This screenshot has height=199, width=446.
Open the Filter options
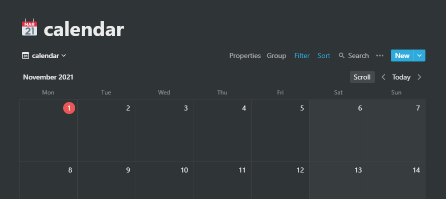(302, 55)
